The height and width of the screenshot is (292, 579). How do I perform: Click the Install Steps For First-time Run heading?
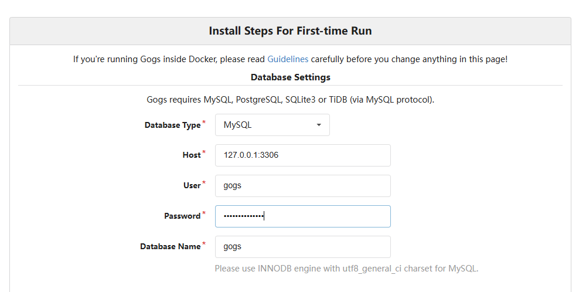tap(290, 30)
